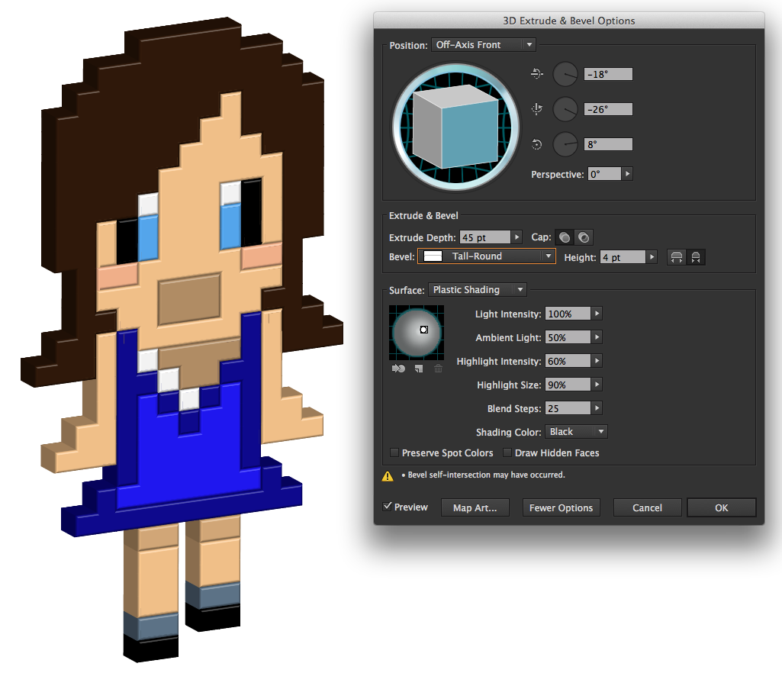782x673 pixels.
Task: Click the Extrude Depth value field
Action: pos(485,237)
